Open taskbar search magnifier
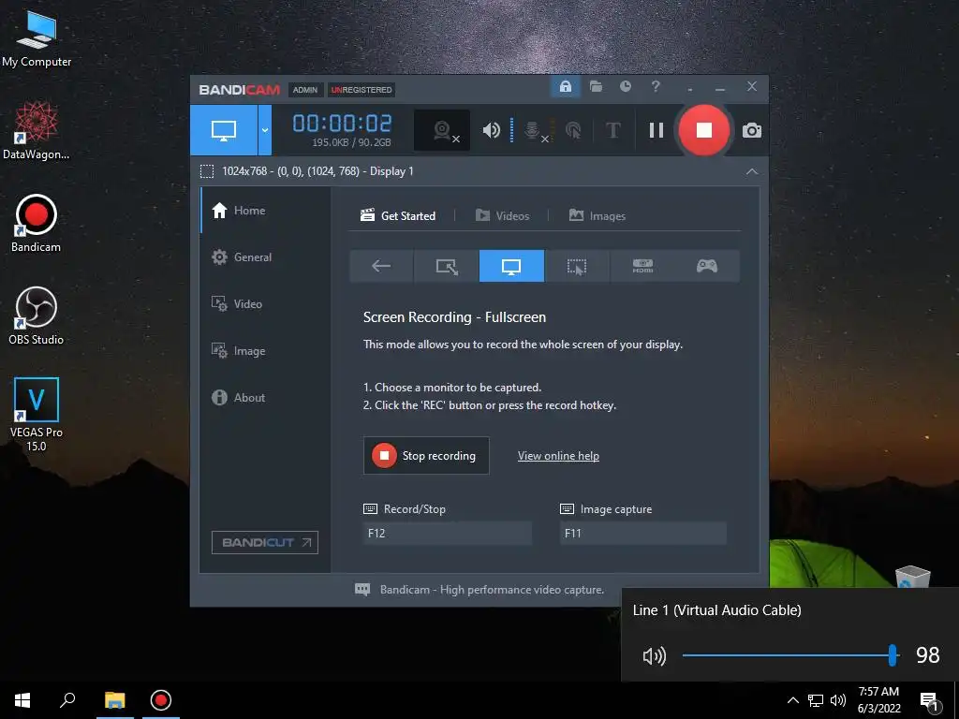This screenshot has height=719, width=959. [x=67, y=700]
